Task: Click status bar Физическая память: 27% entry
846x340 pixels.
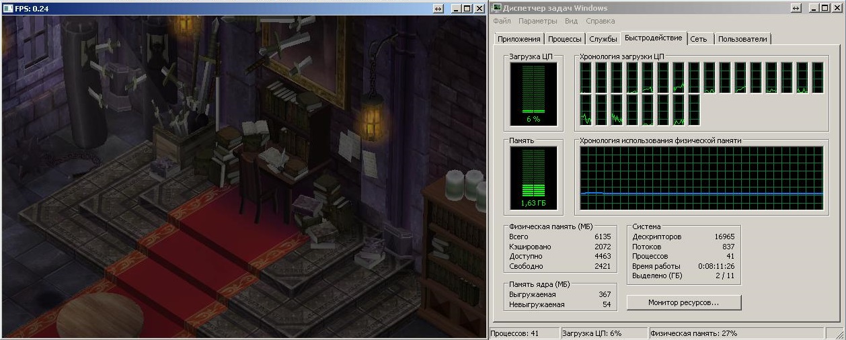Action: click(736, 333)
